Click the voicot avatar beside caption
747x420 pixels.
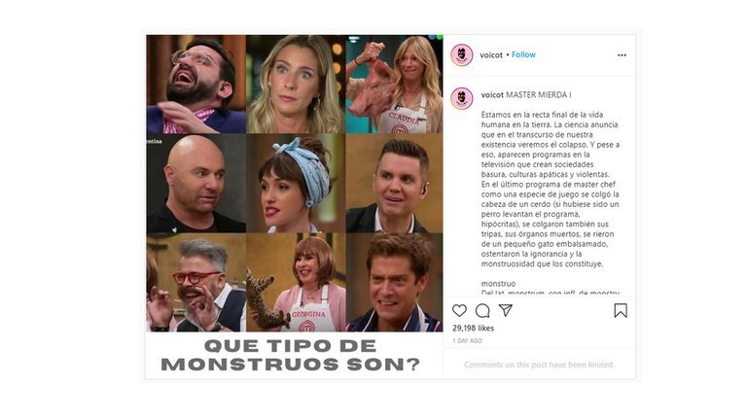[x=462, y=98]
